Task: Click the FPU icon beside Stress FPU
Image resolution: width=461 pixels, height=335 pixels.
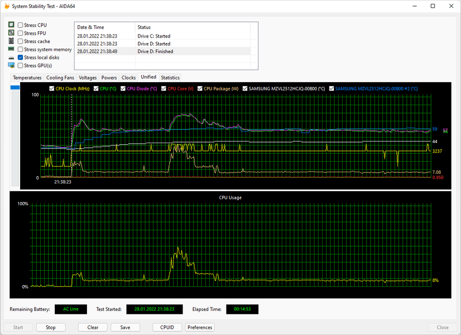Action: pos(11,33)
